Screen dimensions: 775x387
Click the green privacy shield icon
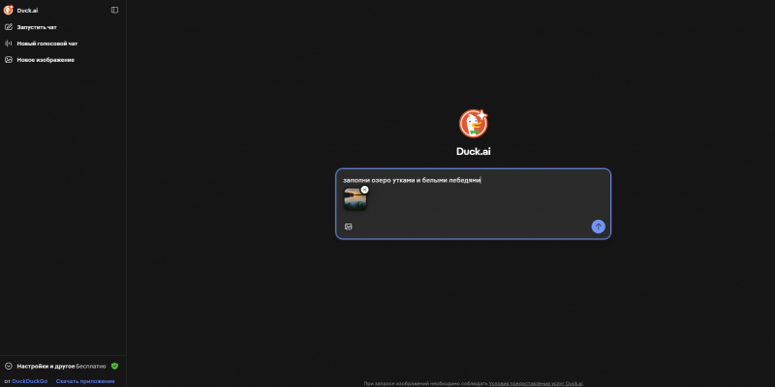114,367
